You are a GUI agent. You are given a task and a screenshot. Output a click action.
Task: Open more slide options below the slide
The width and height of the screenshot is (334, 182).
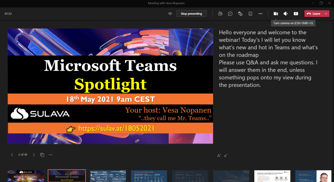click(51, 155)
